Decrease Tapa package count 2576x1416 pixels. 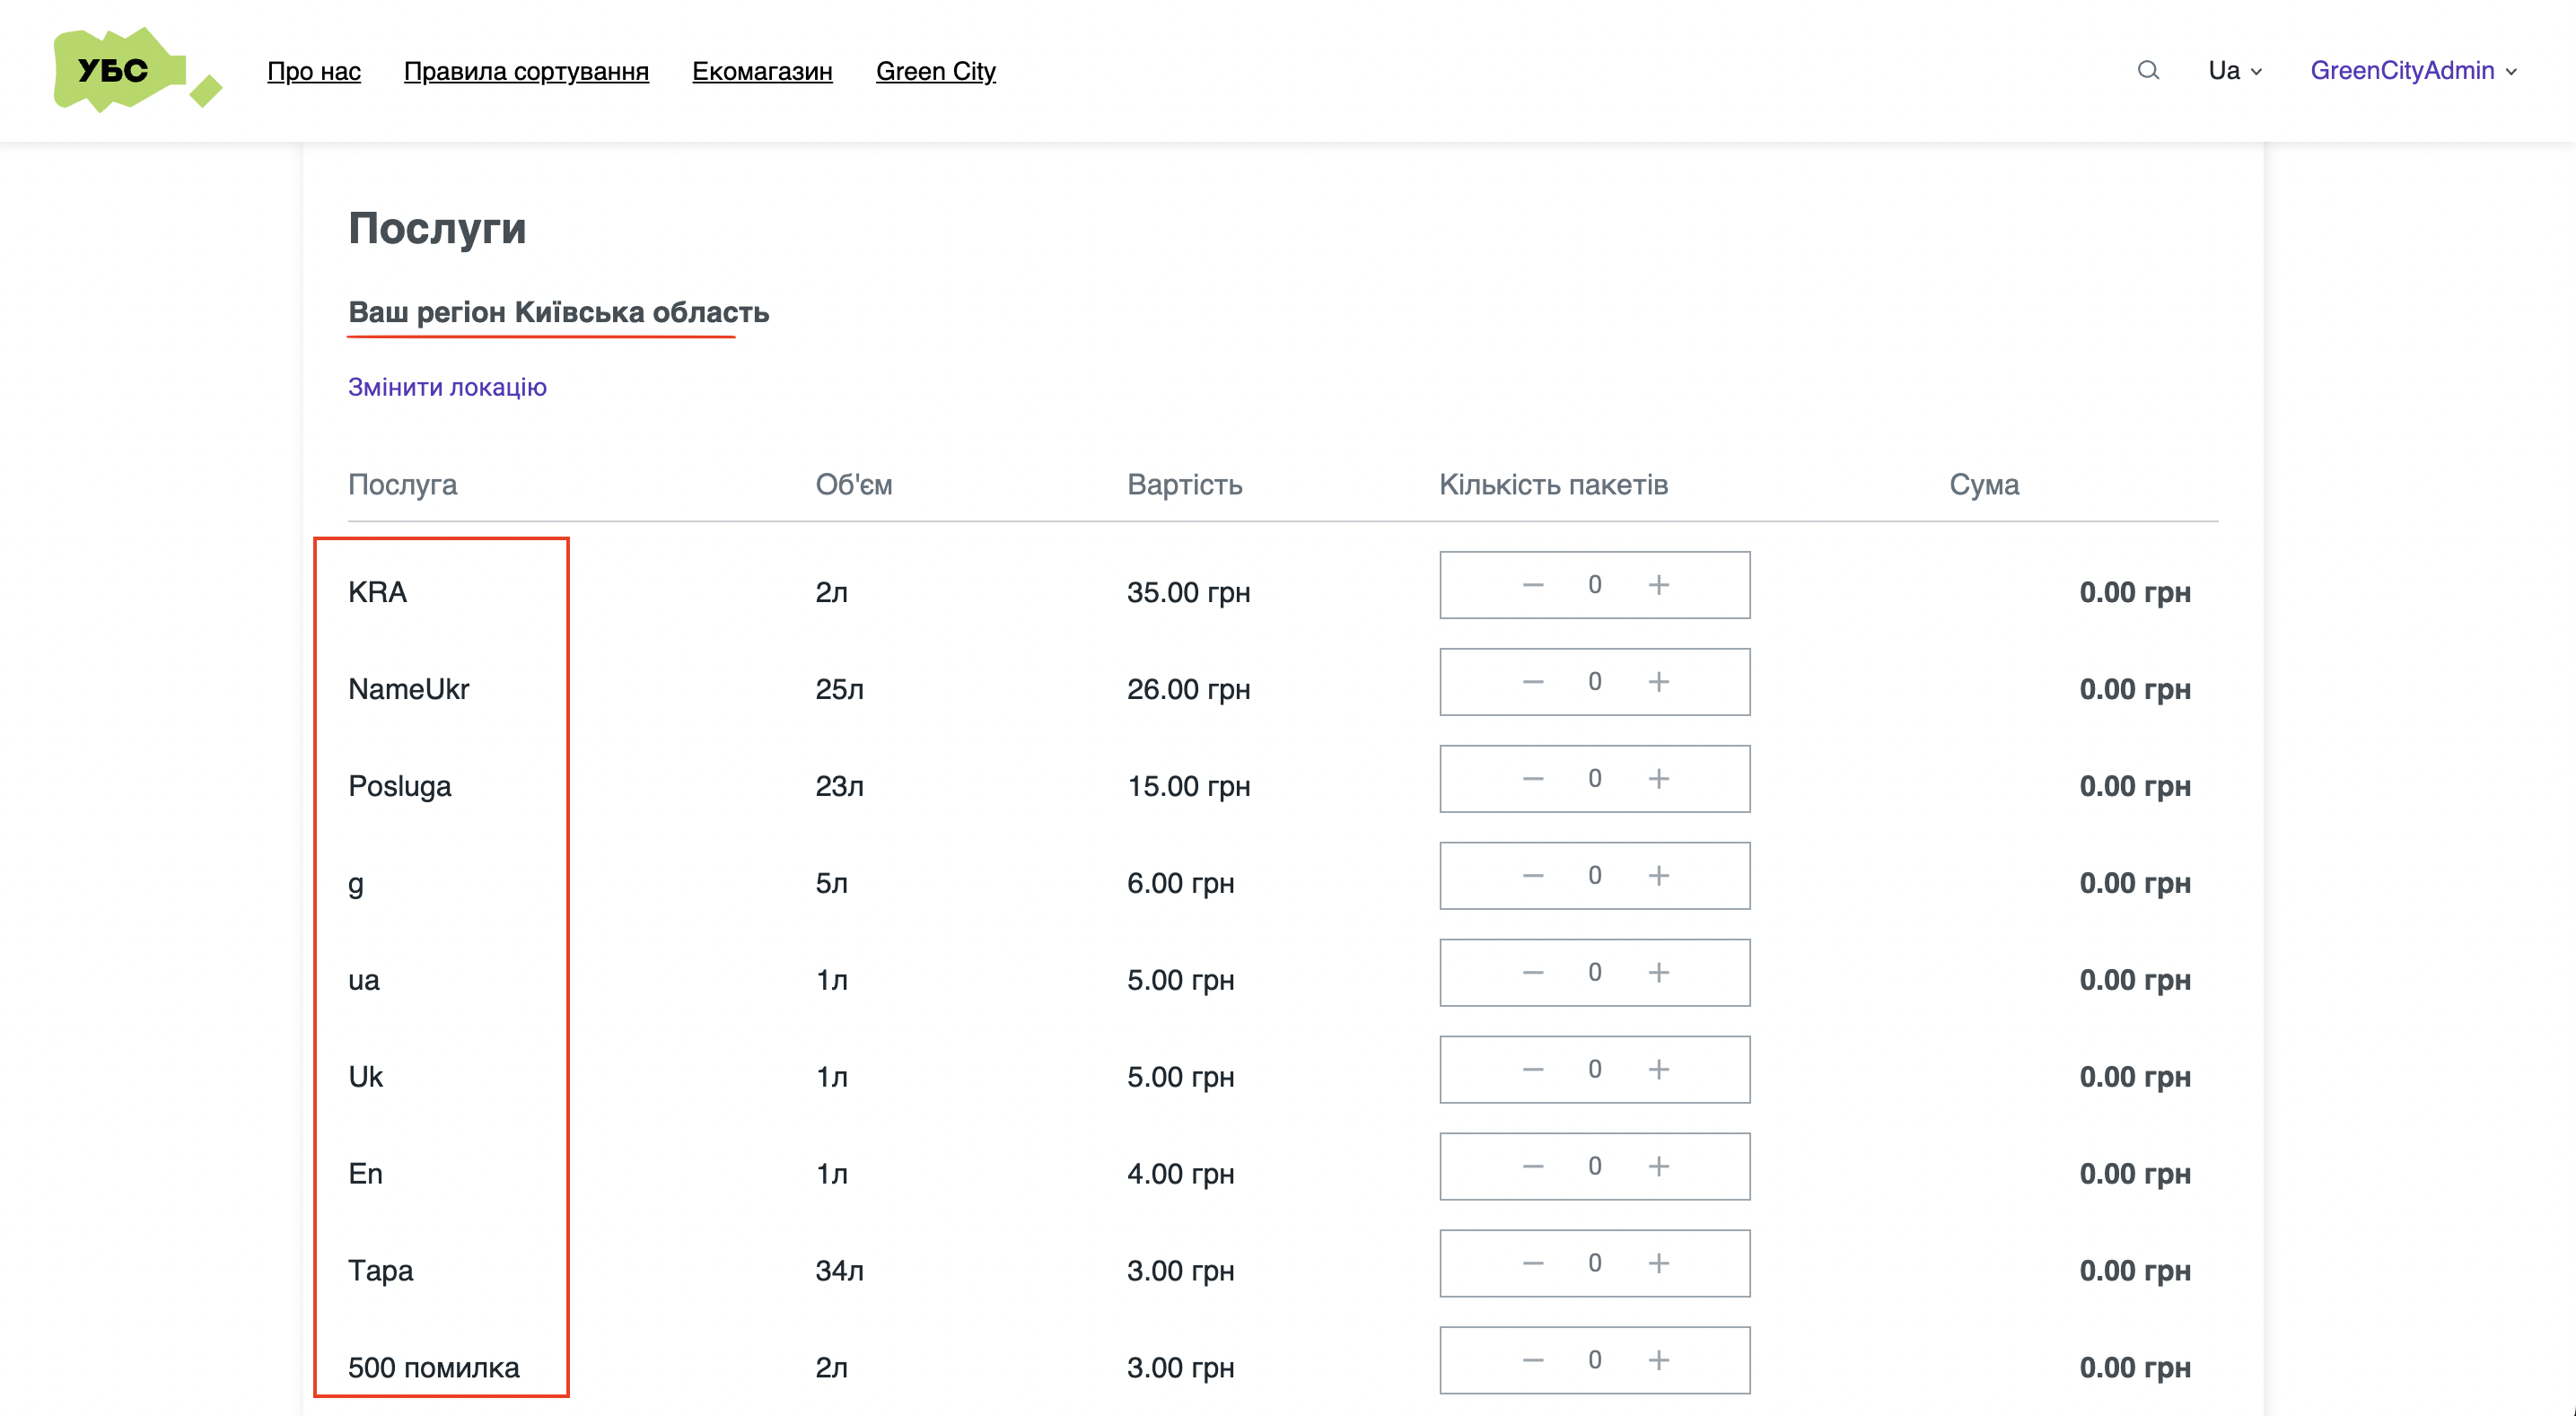[x=1532, y=1263]
